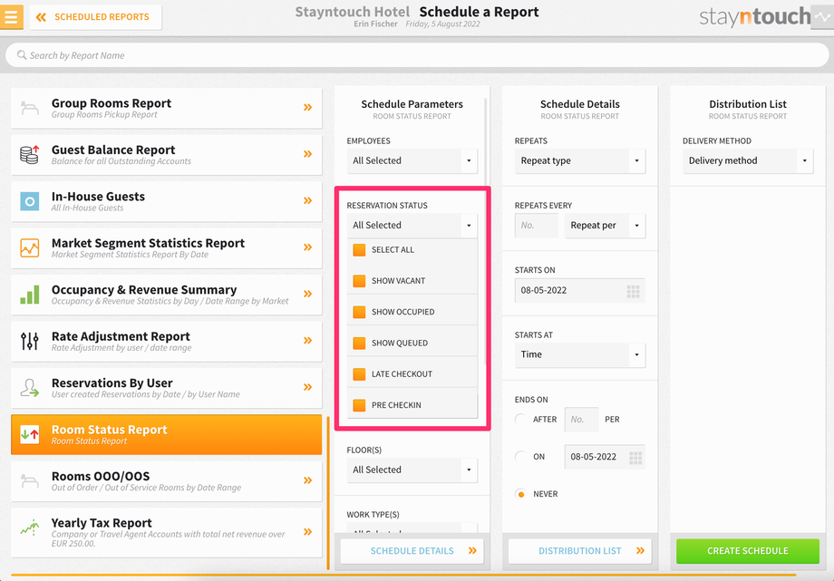Open the Repeat per dropdown
Viewport: 834px width, 581px height.
(606, 226)
